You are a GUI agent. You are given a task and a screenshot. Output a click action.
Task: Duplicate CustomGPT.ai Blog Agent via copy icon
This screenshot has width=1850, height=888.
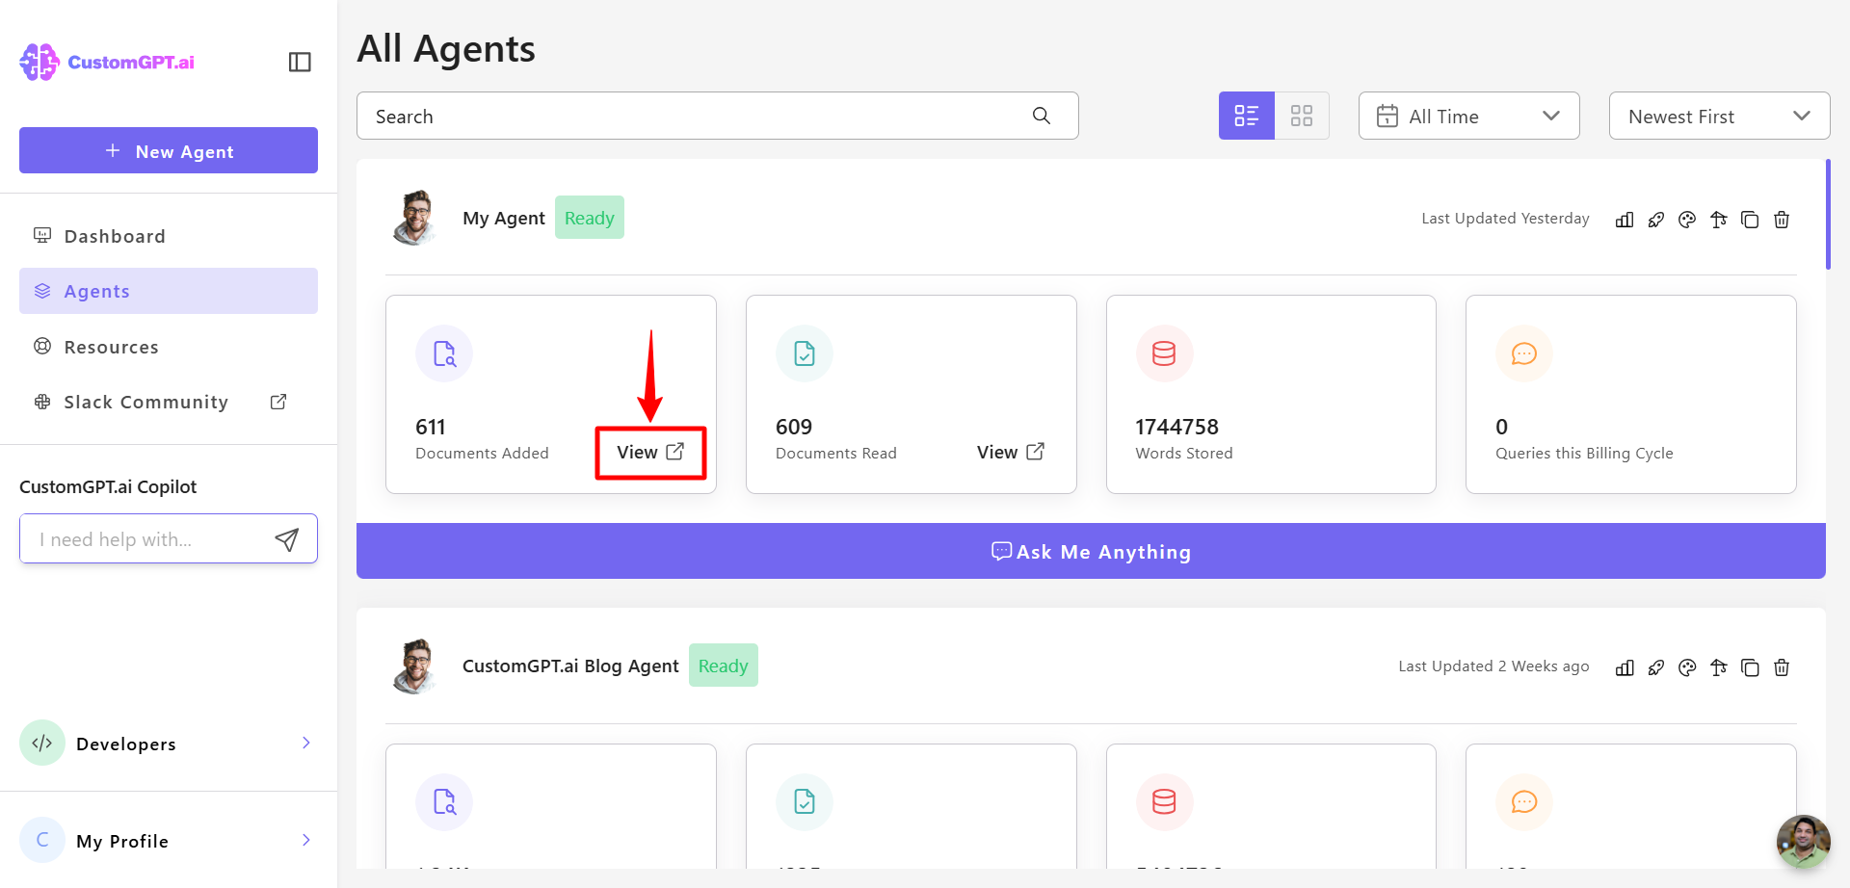(x=1750, y=667)
